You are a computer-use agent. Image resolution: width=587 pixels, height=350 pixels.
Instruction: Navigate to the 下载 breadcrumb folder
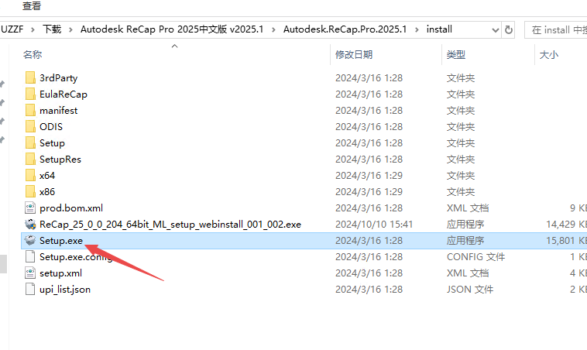pos(52,29)
